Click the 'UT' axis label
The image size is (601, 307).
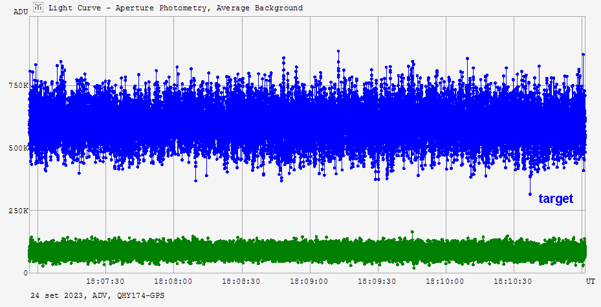tap(590, 281)
